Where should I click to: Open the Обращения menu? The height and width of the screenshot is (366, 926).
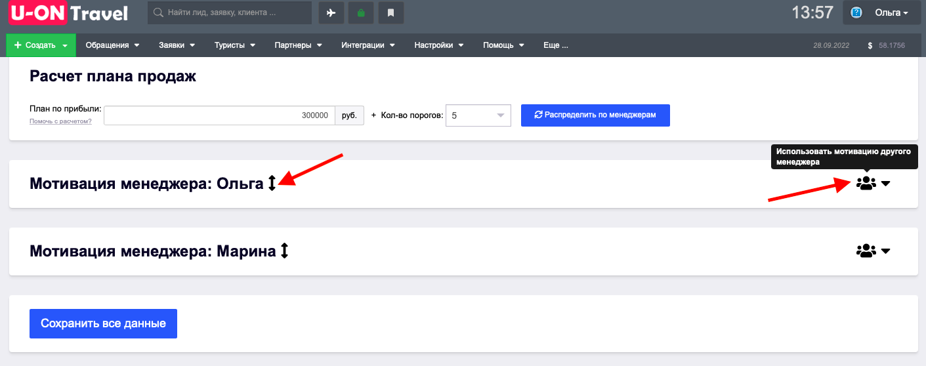113,45
